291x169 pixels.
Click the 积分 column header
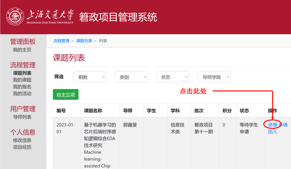coord(227,111)
